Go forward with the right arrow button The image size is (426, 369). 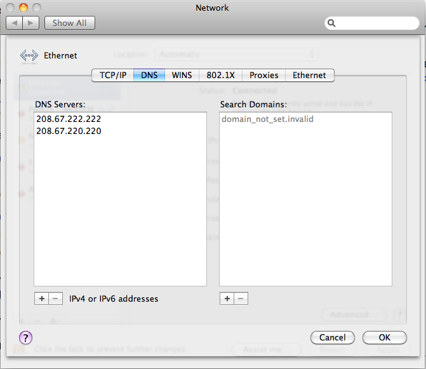tap(31, 23)
